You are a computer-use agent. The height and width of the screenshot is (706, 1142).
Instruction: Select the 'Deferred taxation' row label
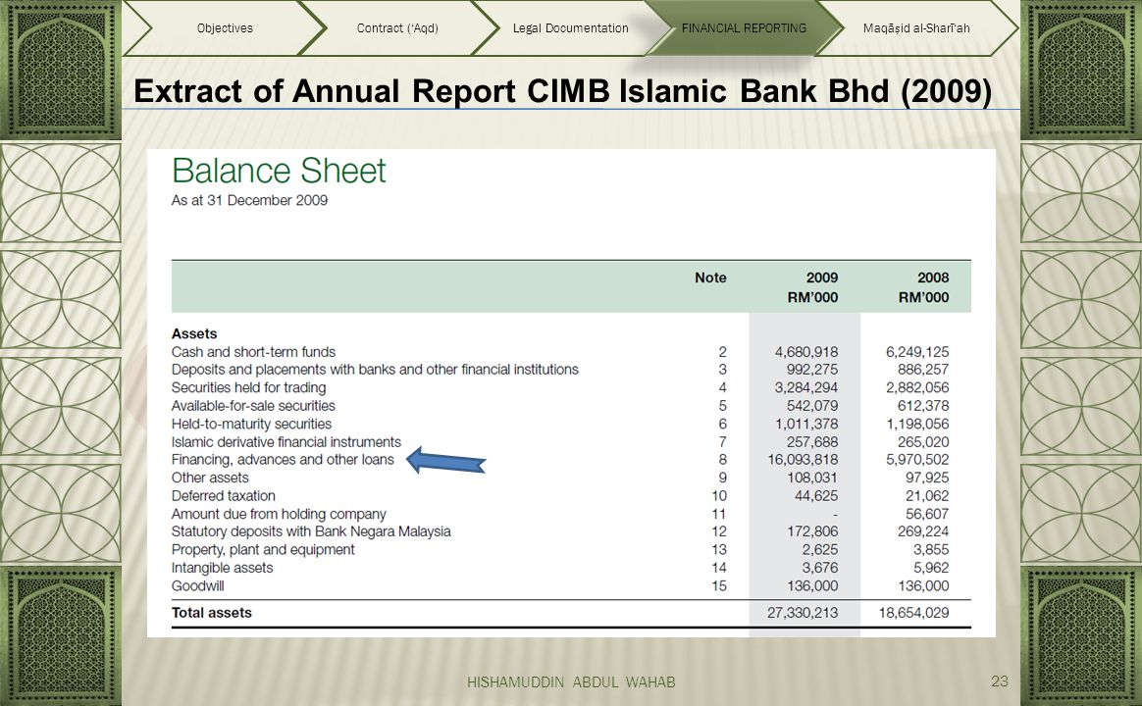tap(224, 495)
